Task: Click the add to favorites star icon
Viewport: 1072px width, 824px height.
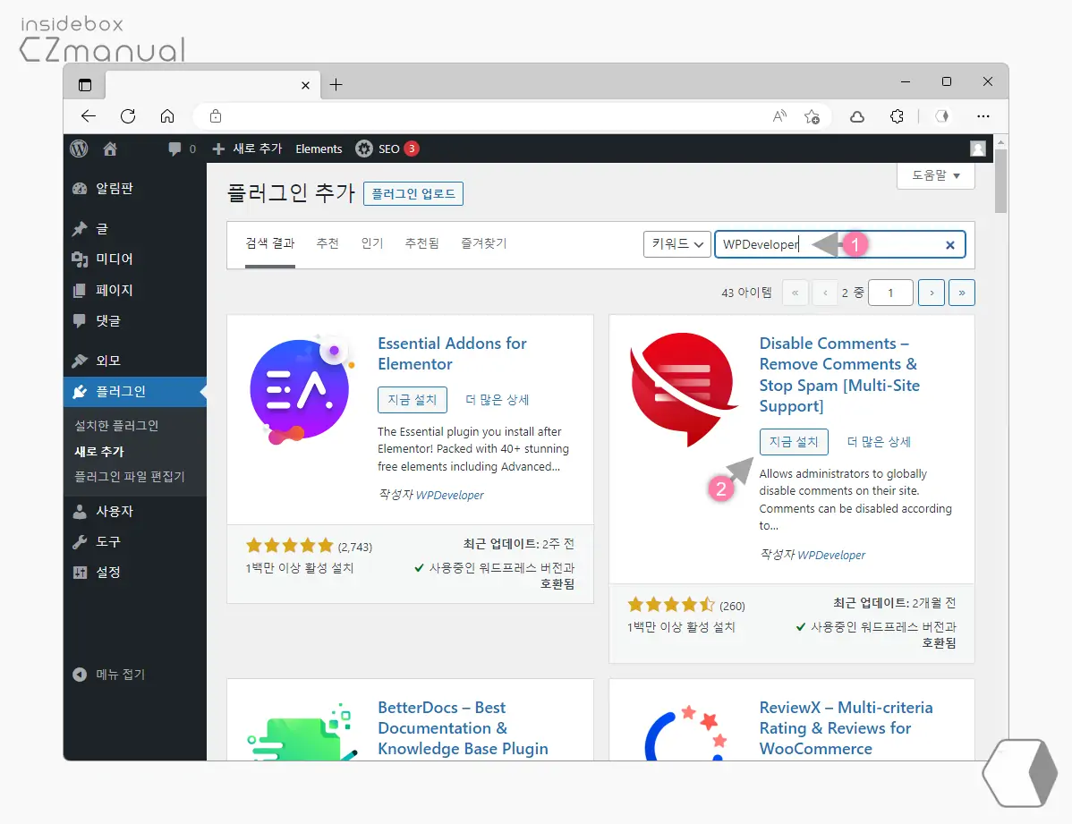Action: (x=812, y=116)
